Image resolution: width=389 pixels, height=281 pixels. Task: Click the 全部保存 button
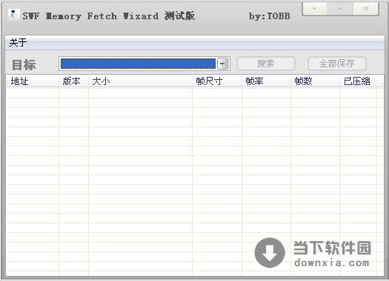click(336, 64)
